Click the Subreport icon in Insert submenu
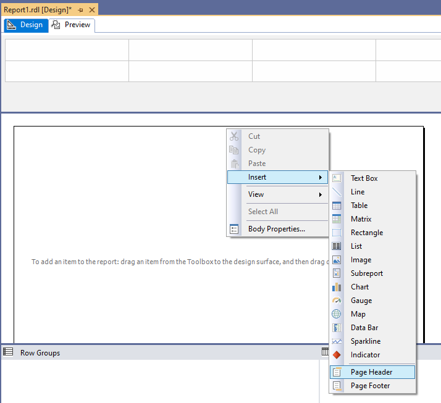Image resolution: width=441 pixels, height=403 pixels. (337, 273)
